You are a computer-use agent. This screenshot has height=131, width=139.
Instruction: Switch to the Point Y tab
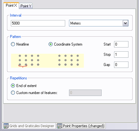click(x=26, y=6)
